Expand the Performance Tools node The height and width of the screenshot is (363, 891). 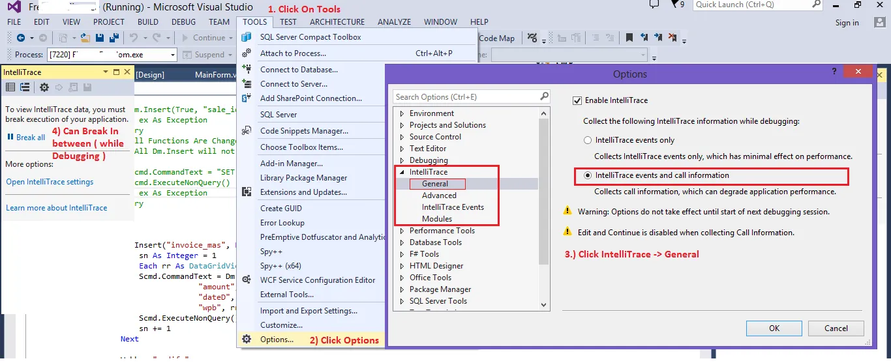pyautogui.click(x=402, y=231)
